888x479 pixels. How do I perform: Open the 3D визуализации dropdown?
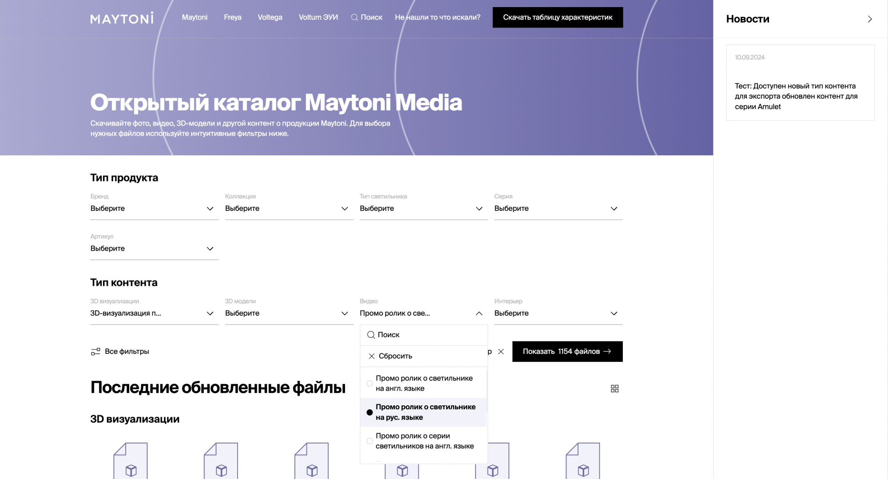154,313
